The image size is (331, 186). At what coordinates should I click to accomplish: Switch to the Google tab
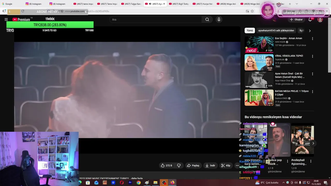click(x=12, y=4)
